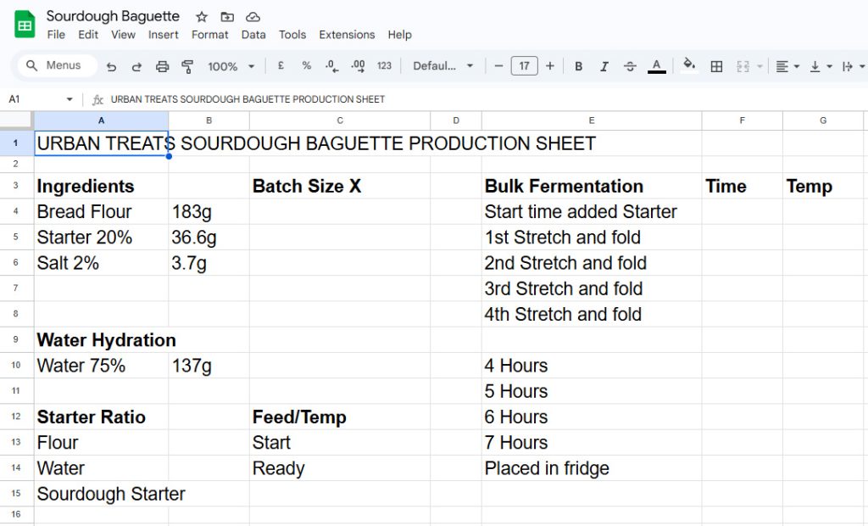Toggle italic text formatting
Image resolution: width=868 pixels, height=526 pixels.
[604, 66]
